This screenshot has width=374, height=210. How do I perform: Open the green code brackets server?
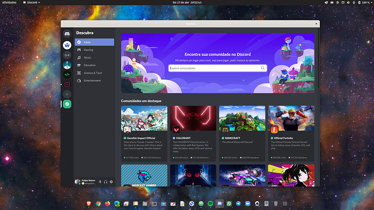click(67, 75)
